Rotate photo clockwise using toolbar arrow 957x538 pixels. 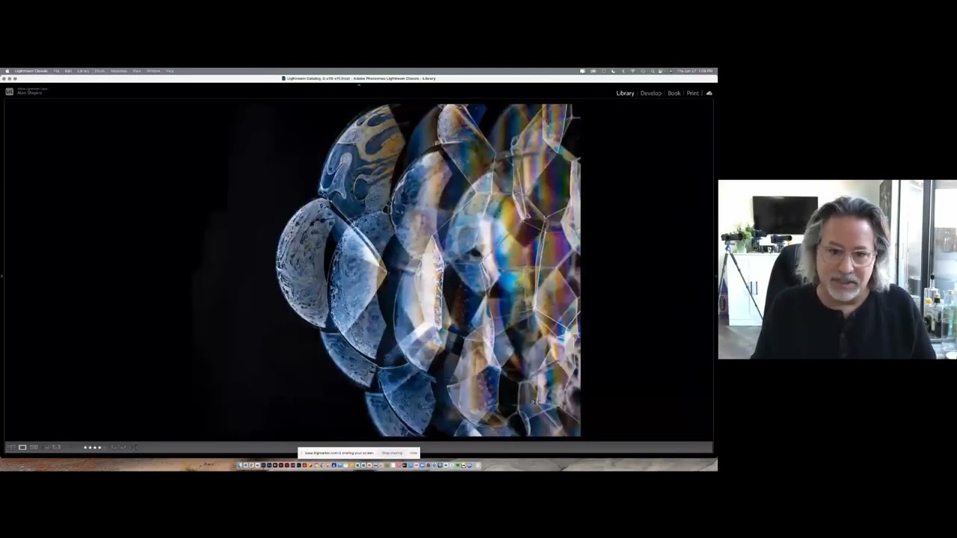pos(123,448)
